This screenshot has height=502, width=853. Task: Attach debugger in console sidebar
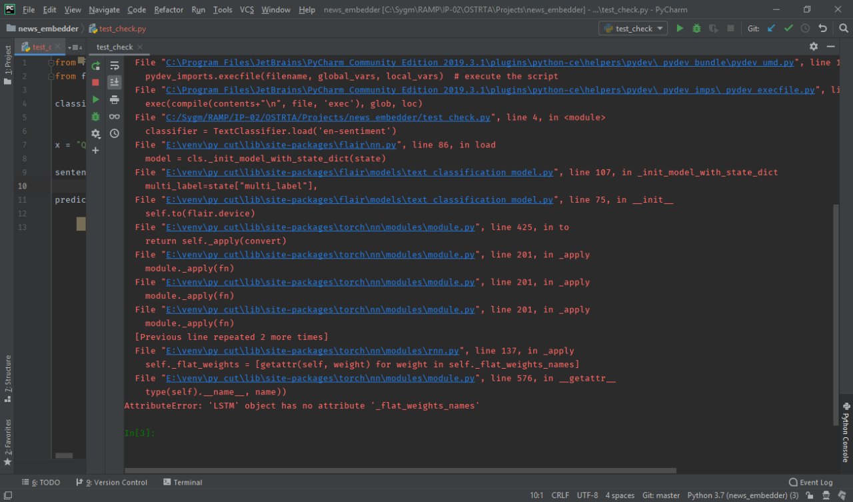tap(95, 117)
